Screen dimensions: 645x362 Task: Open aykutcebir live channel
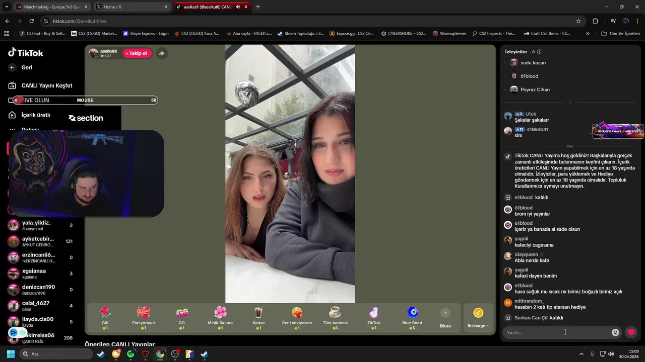(40, 241)
